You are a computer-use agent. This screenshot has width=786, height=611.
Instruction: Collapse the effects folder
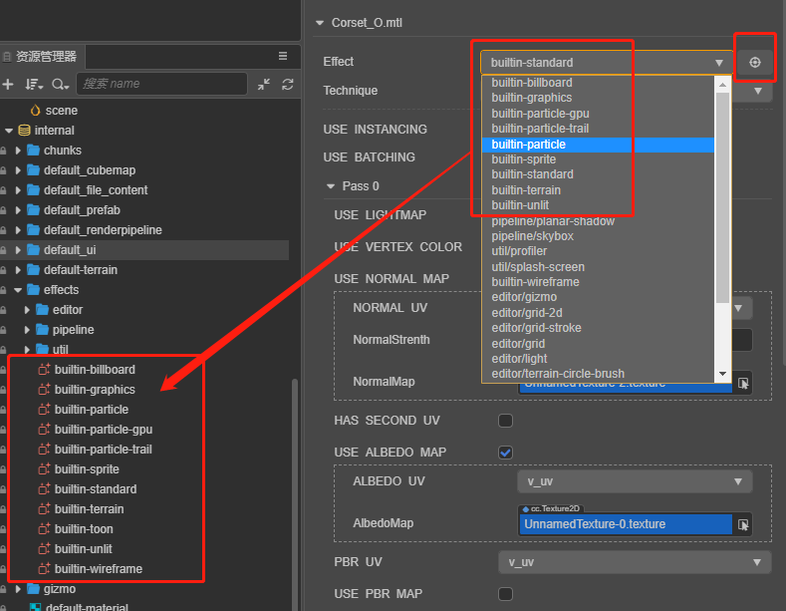(x=18, y=290)
